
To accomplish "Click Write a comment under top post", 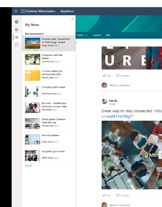I will coord(120,85).
